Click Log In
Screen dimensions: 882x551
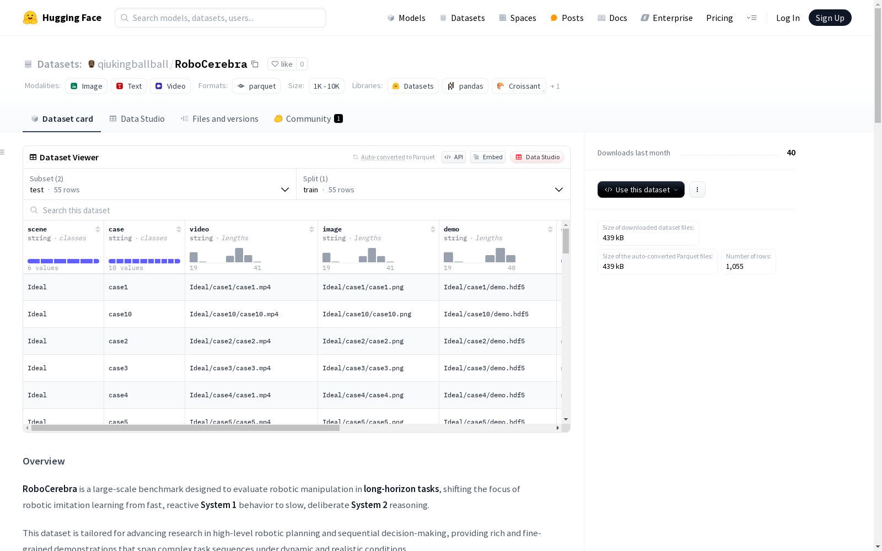[x=788, y=18]
